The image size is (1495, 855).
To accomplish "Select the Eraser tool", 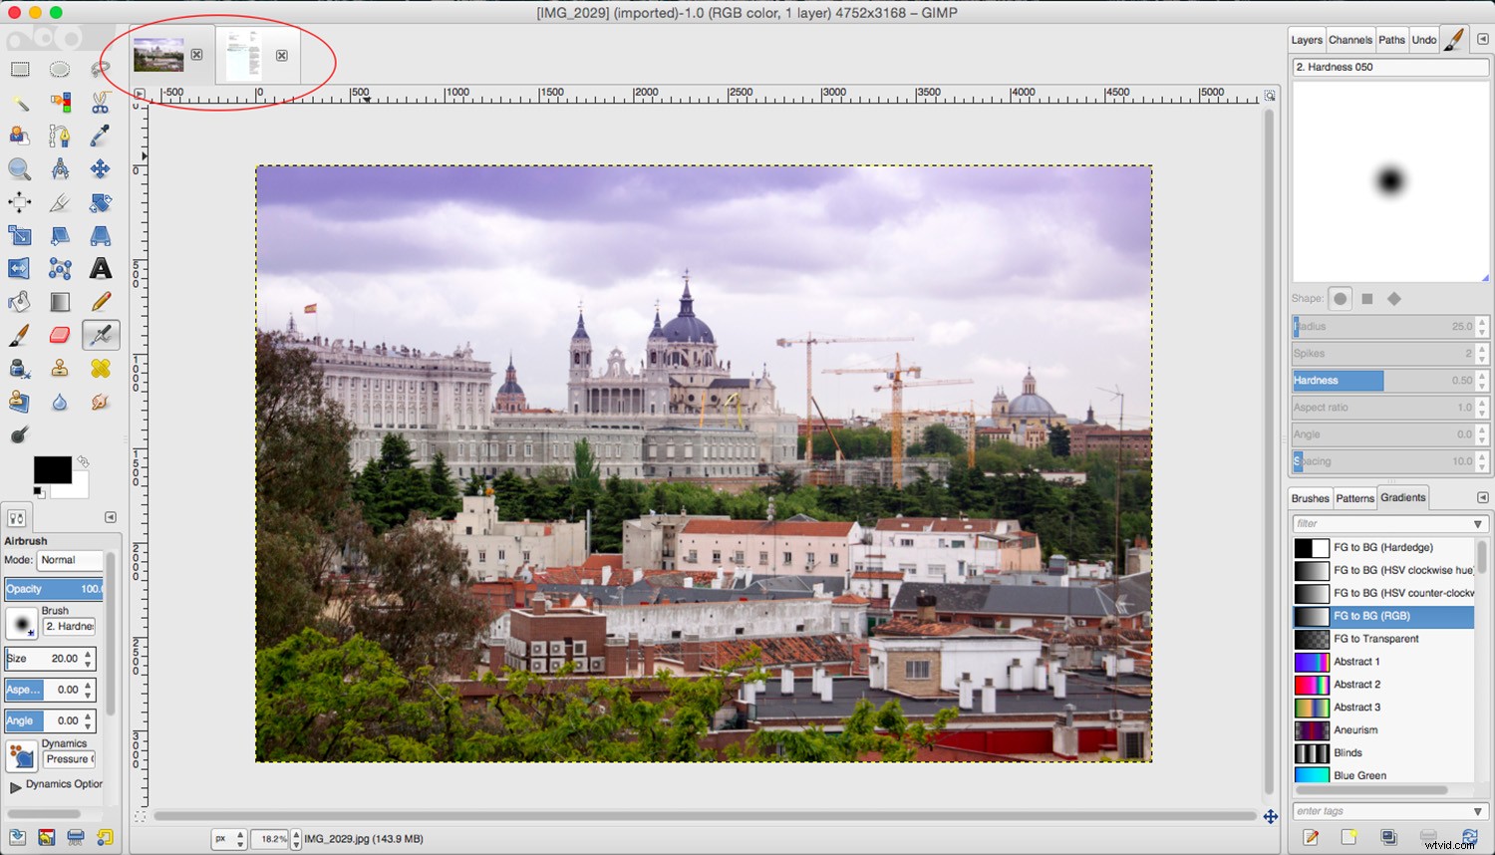I will [60, 335].
